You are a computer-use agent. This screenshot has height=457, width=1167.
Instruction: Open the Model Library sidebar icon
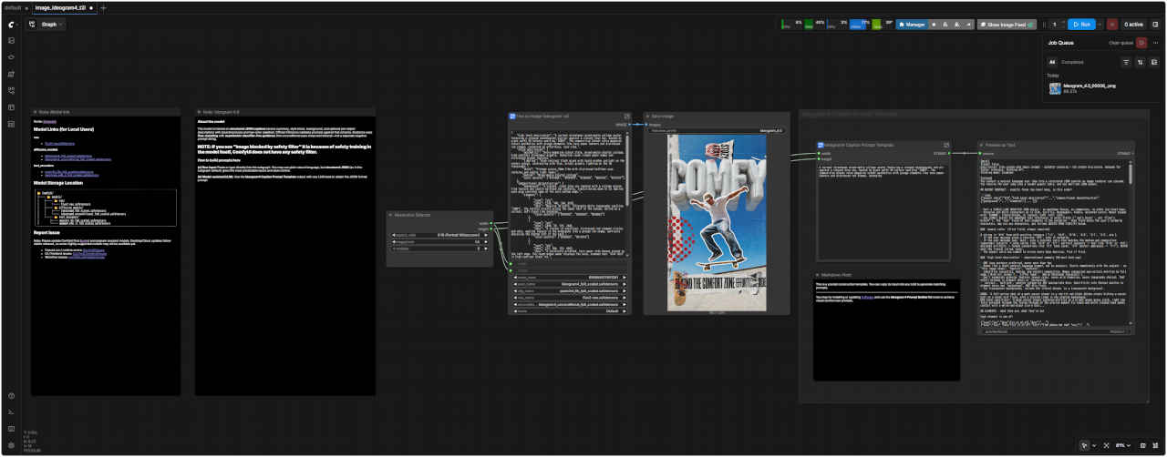pos(11,74)
